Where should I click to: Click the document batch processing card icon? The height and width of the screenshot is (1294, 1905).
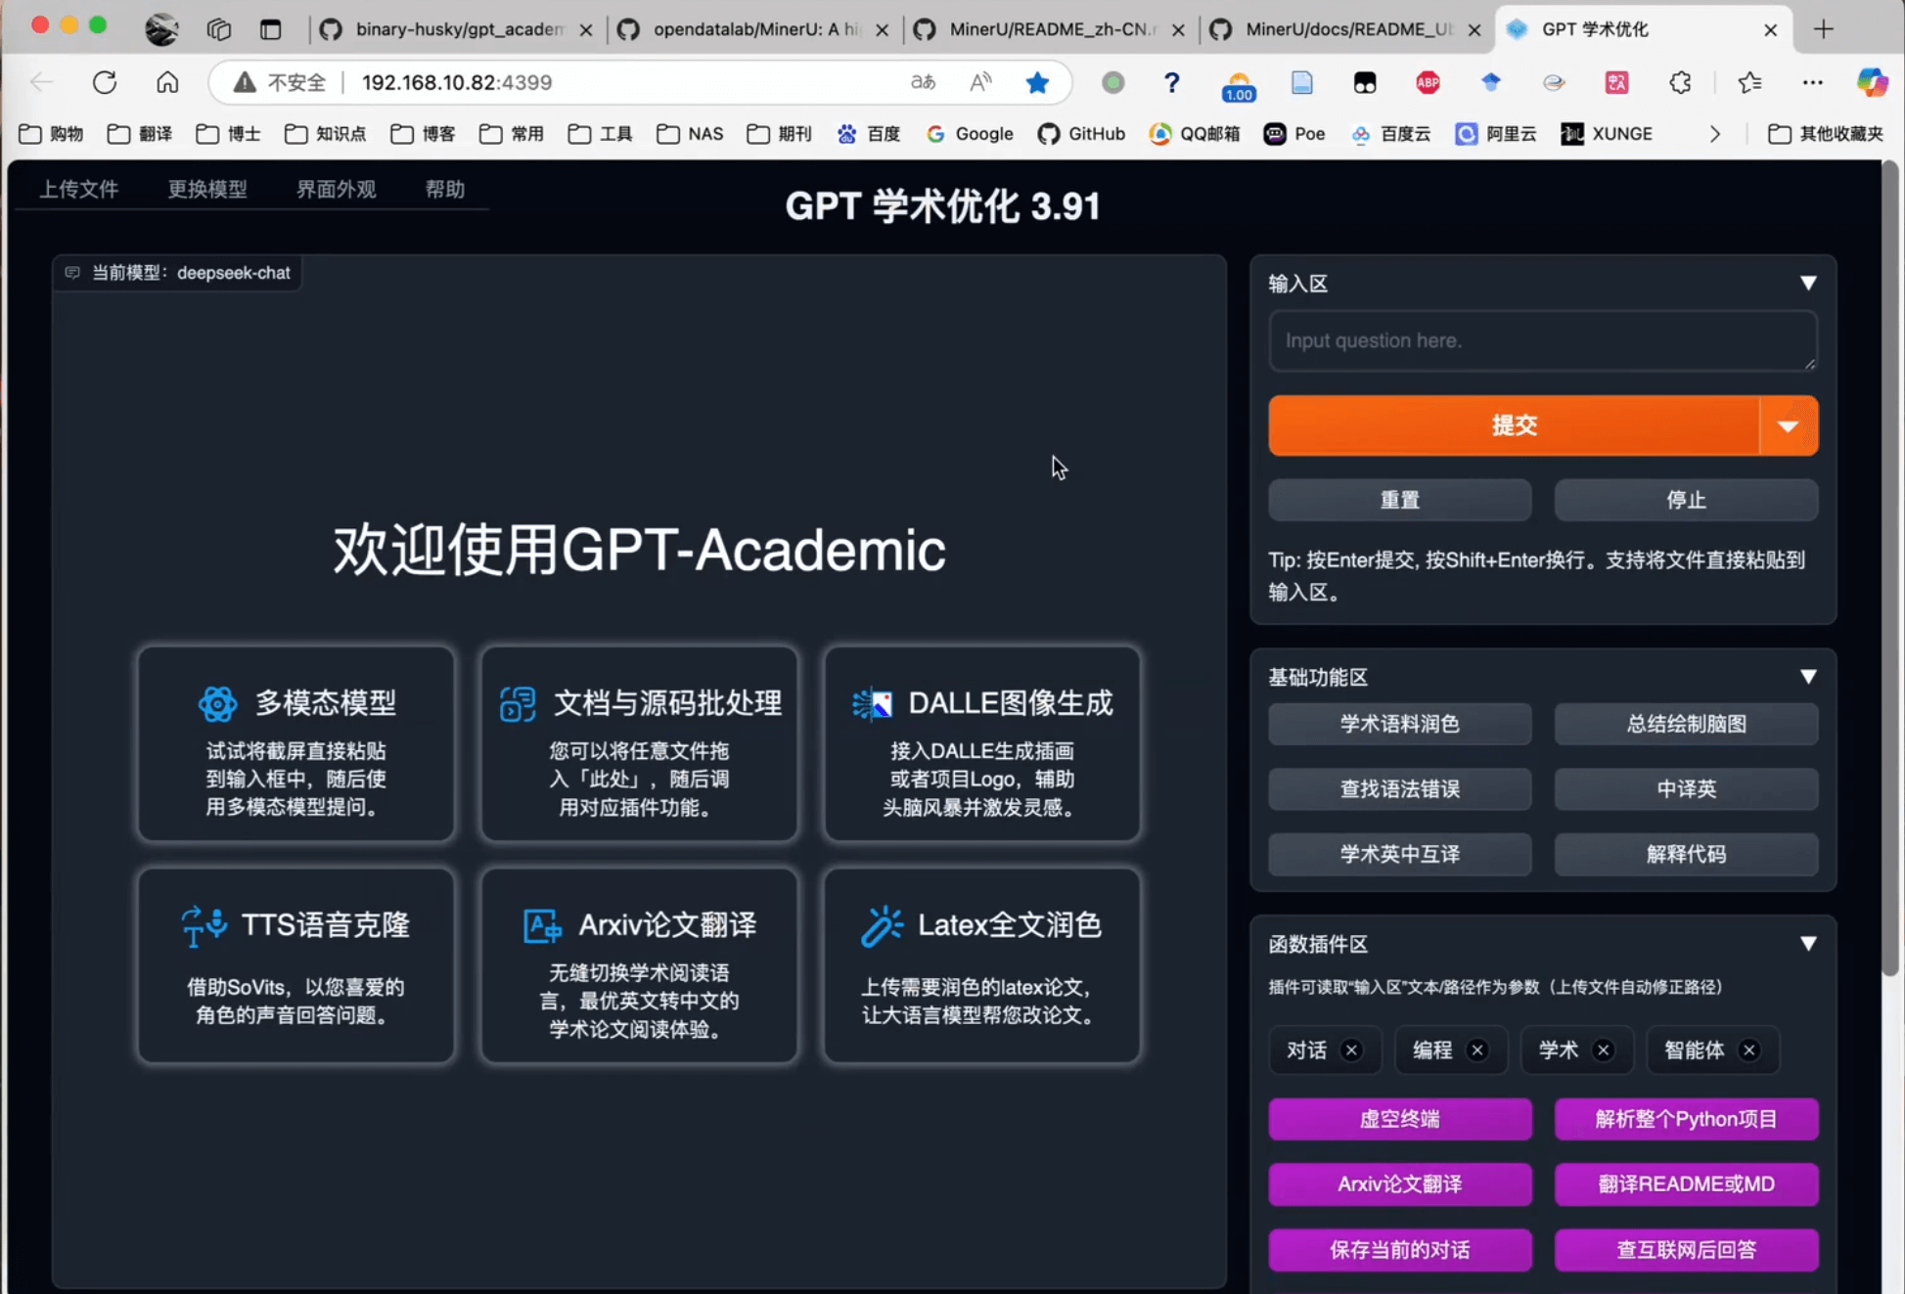518,703
